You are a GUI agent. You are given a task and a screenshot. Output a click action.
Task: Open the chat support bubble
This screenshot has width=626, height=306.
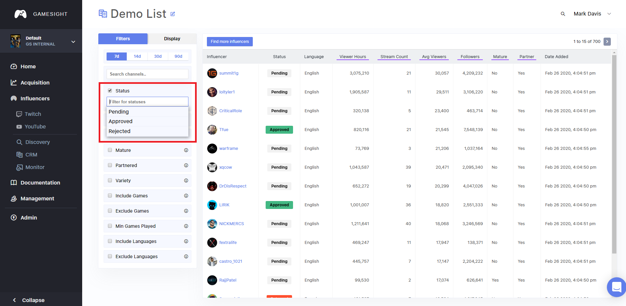click(616, 287)
